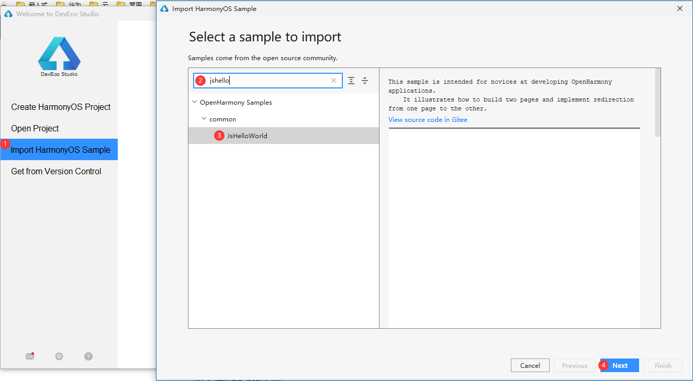Choose Import HarmonyOS Sample in Welcome window
693x381 pixels.
click(x=59, y=150)
